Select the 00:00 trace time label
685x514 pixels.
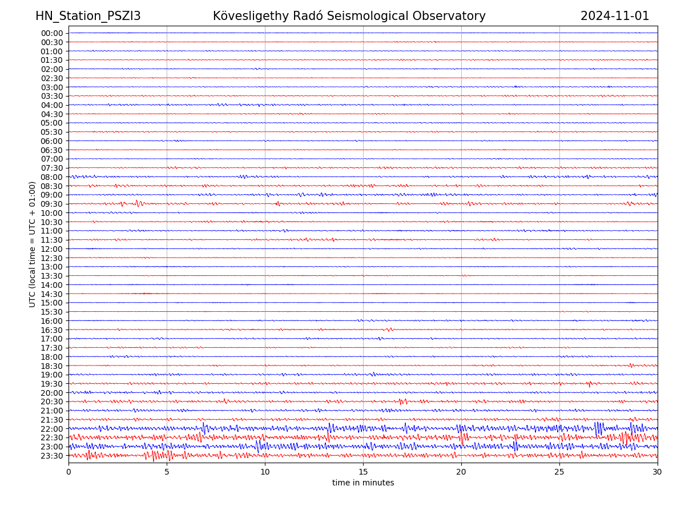(52, 33)
